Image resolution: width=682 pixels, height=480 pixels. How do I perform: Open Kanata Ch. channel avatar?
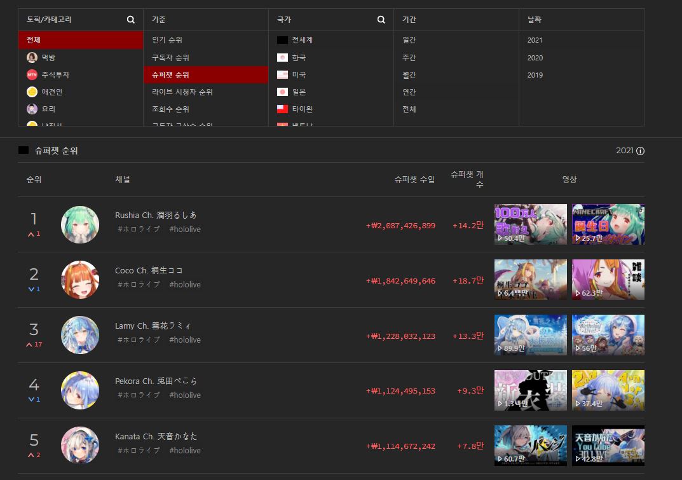(80, 445)
